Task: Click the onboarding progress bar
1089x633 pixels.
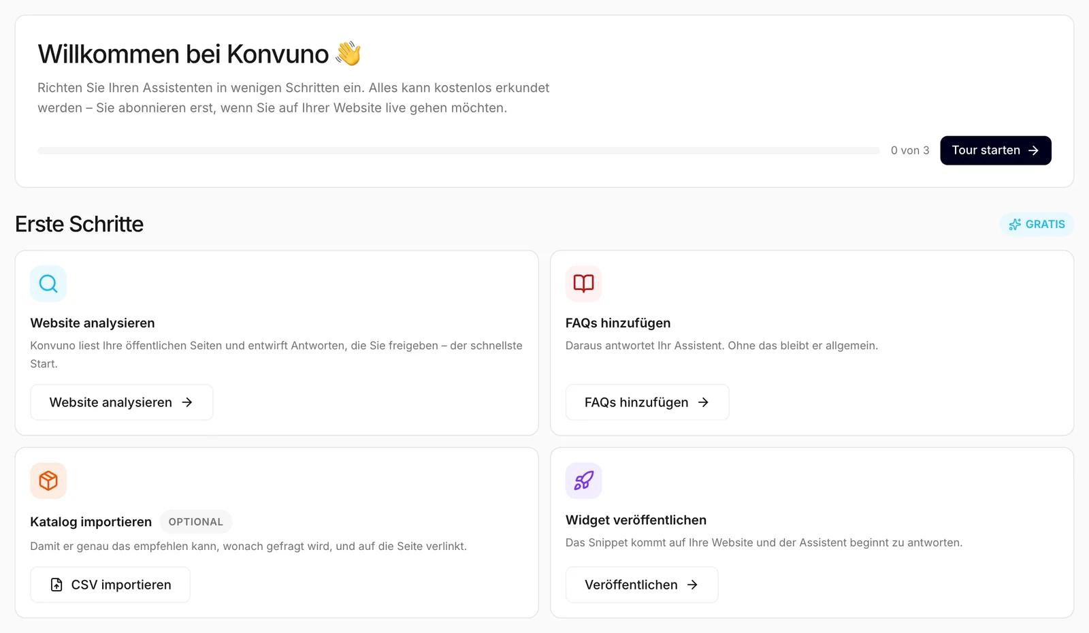Action: pos(459,150)
